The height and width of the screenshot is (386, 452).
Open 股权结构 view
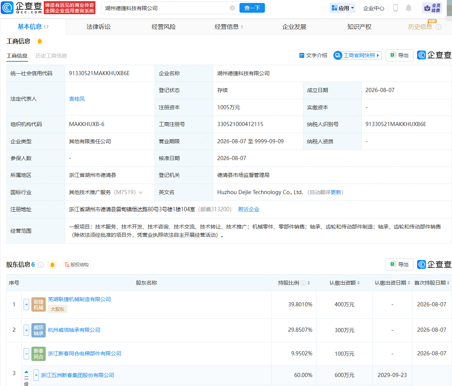77,265
